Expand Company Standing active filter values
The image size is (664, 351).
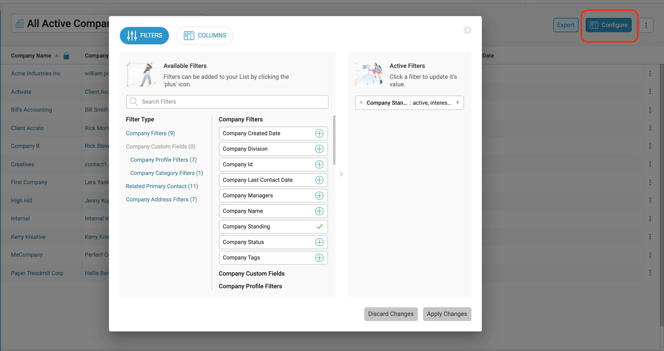tap(458, 103)
